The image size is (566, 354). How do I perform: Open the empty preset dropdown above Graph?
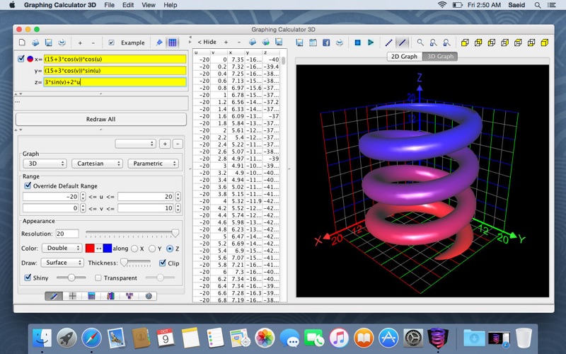[135, 144]
